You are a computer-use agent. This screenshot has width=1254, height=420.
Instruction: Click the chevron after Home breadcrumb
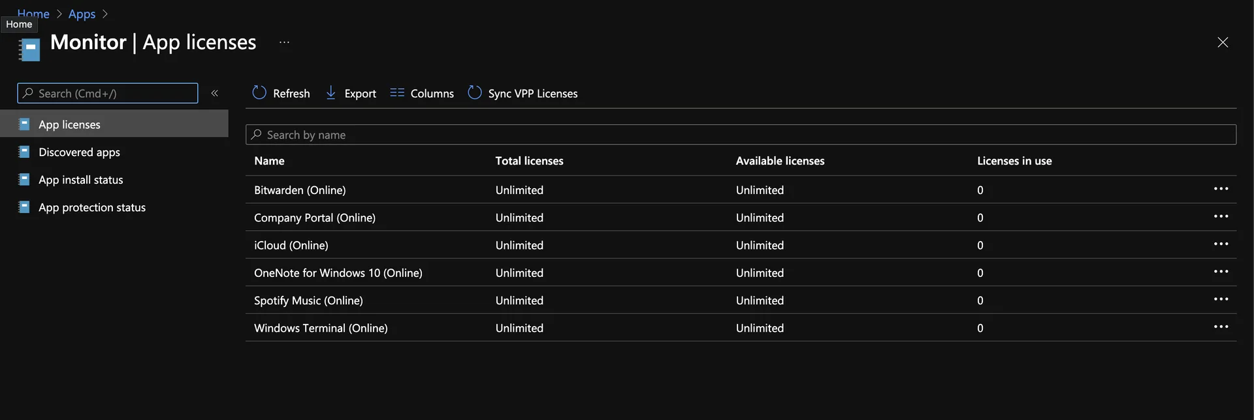[x=59, y=14]
